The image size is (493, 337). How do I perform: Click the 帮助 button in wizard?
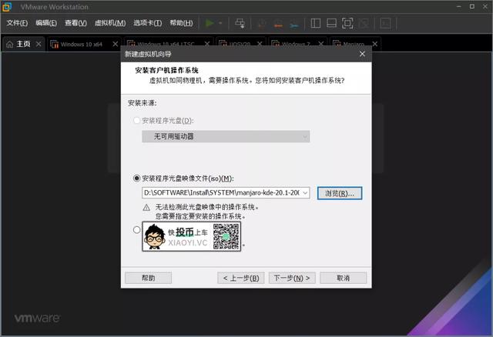pyautogui.click(x=148, y=278)
